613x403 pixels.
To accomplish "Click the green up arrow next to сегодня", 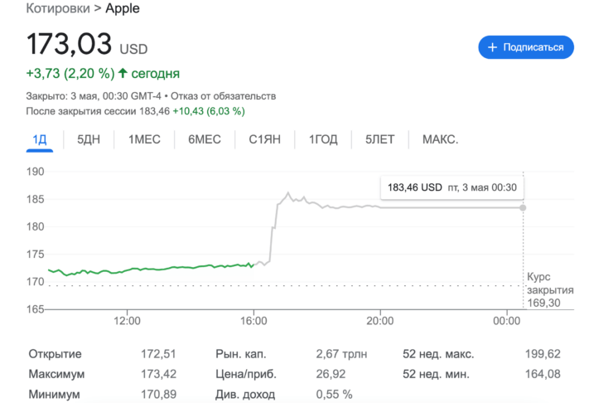I will point(123,73).
